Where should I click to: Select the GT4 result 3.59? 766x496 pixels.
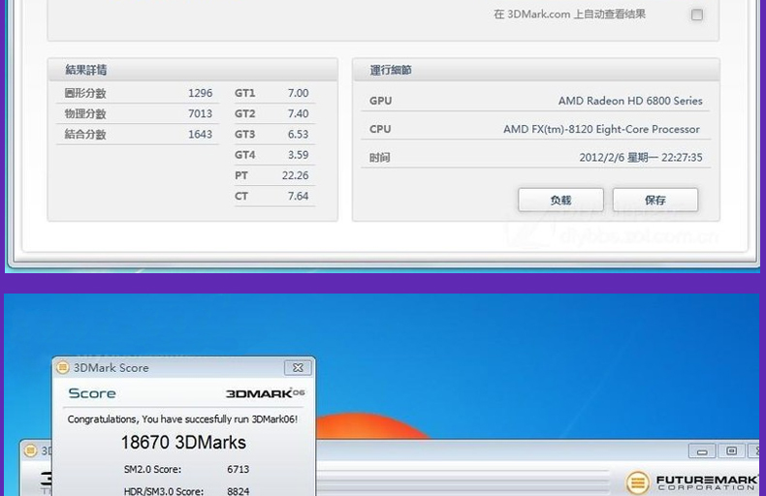(298, 154)
